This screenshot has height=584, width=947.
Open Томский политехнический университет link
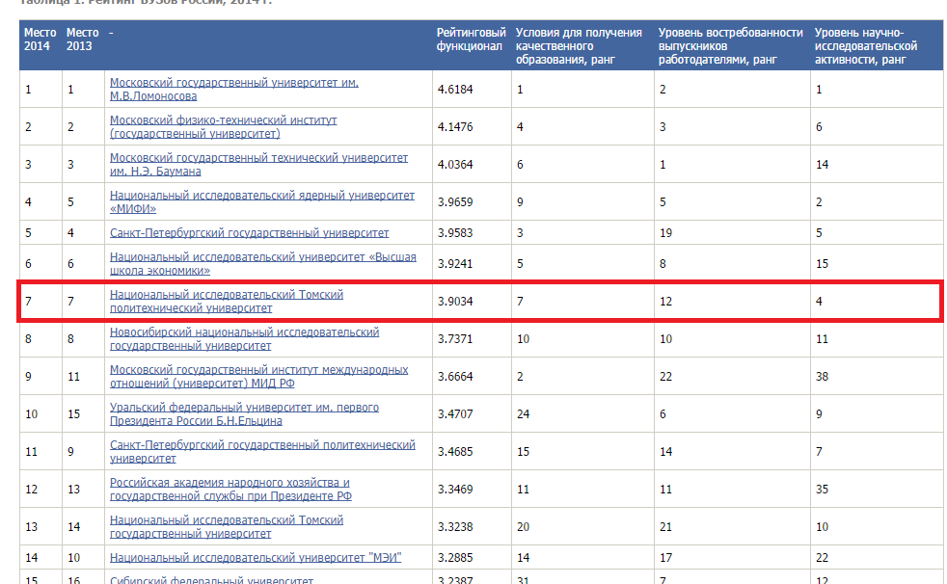tap(227, 301)
